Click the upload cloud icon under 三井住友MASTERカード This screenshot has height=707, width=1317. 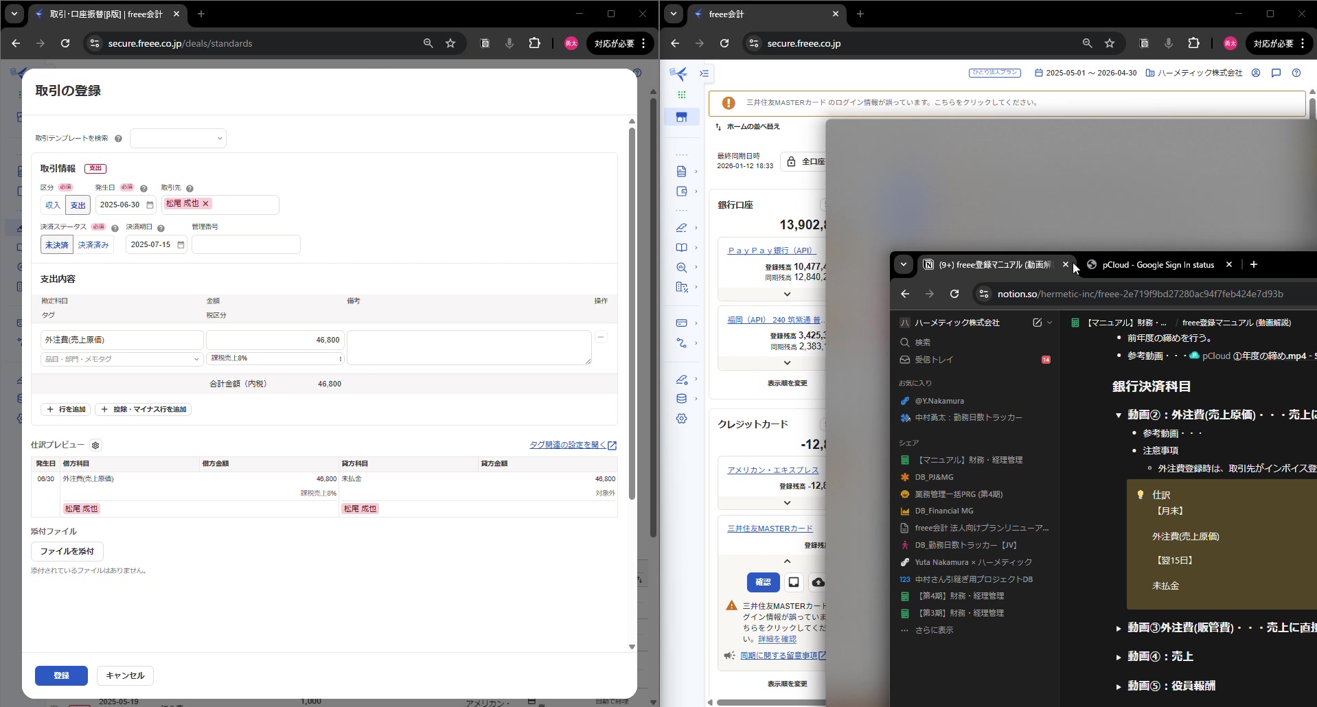[x=818, y=582]
